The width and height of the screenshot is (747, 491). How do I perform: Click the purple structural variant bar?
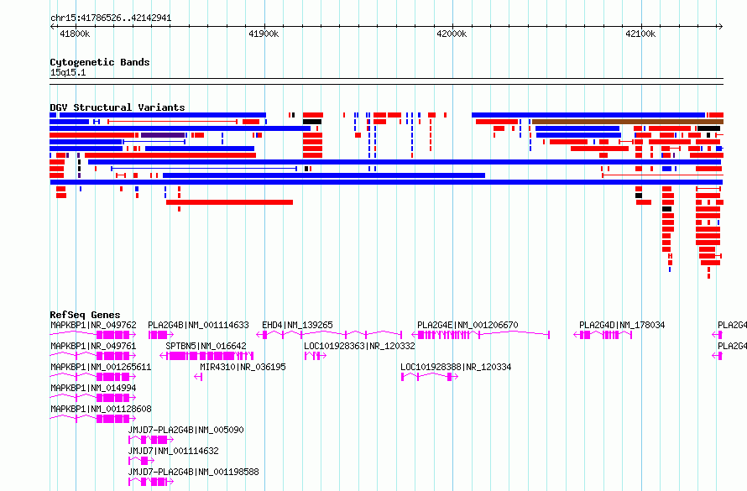coord(163,135)
